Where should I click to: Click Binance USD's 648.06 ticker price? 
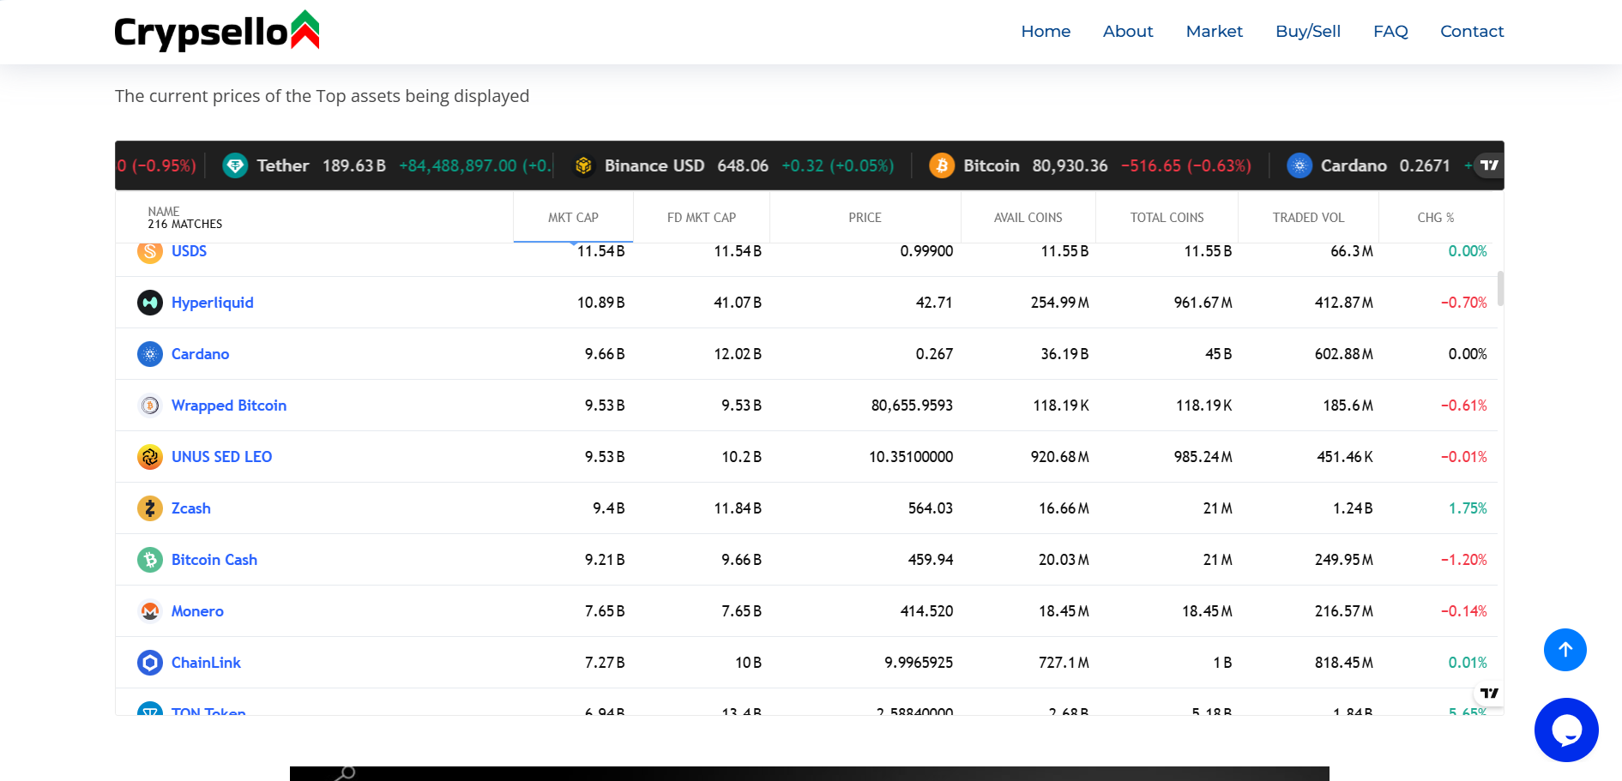click(x=743, y=165)
